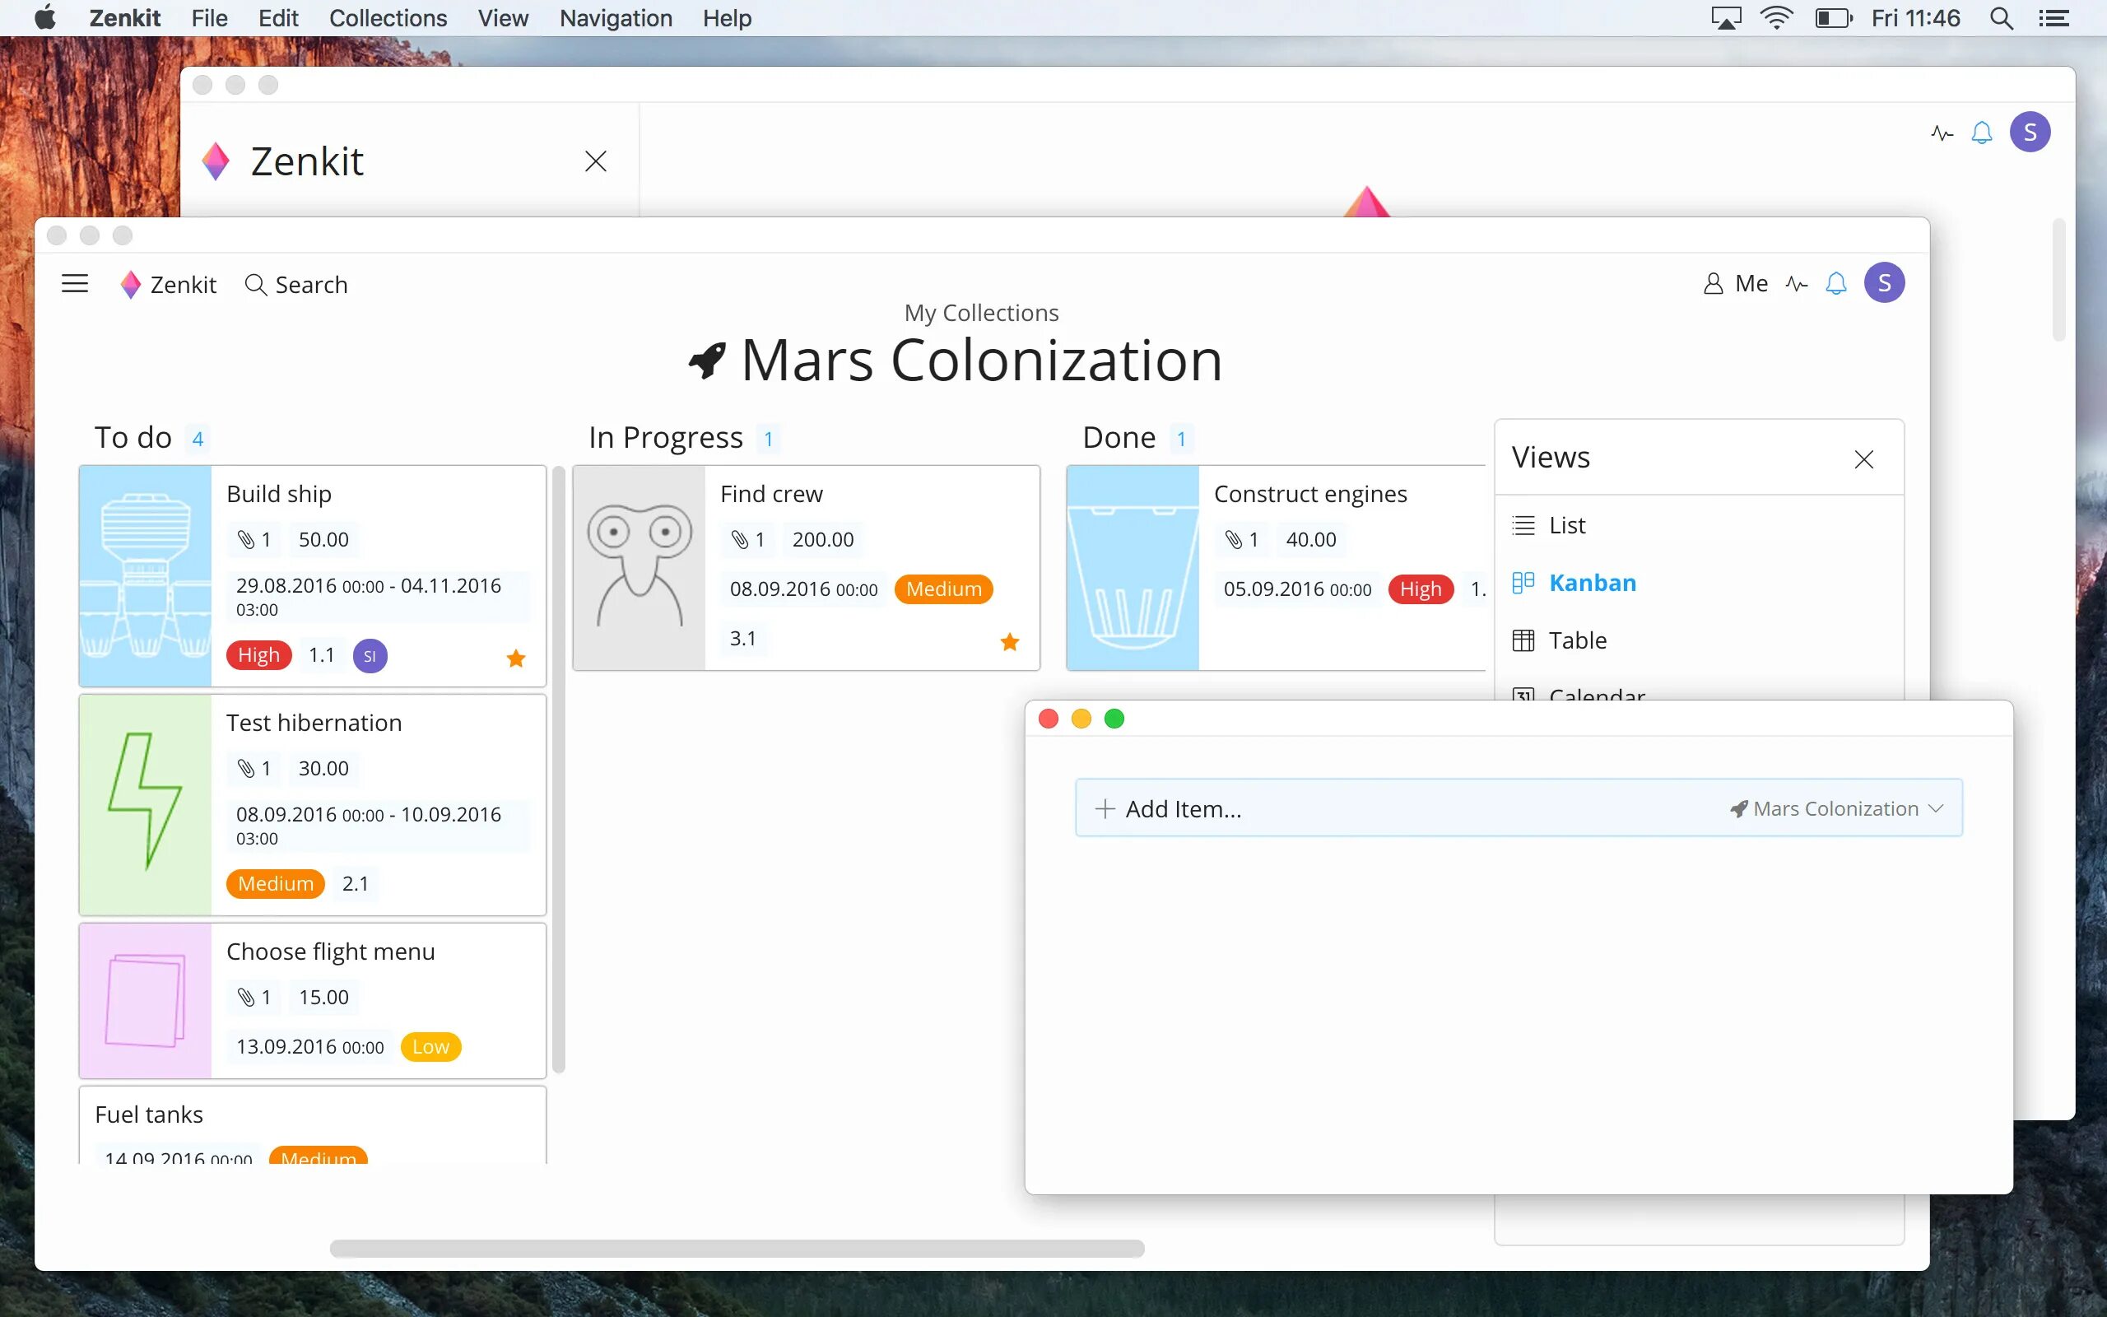This screenshot has width=2107, height=1317.
Task: Click the Kanban view icon
Action: [1523, 583]
